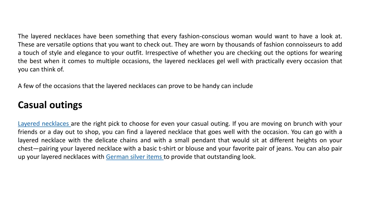Click the word 'Irrespective' in the first paragraph
Screen dimensions: 368x207
[x=162, y=53]
